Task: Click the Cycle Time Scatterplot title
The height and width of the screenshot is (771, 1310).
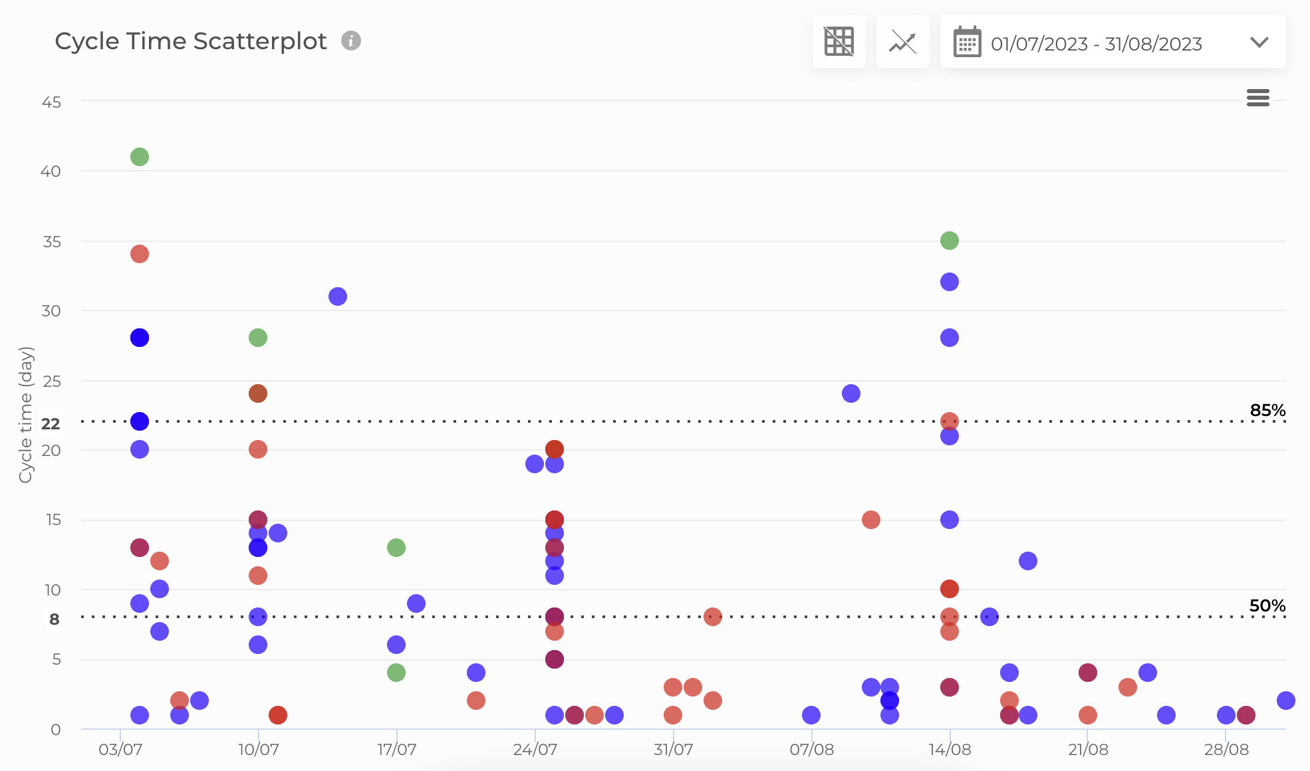Action: [191, 41]
